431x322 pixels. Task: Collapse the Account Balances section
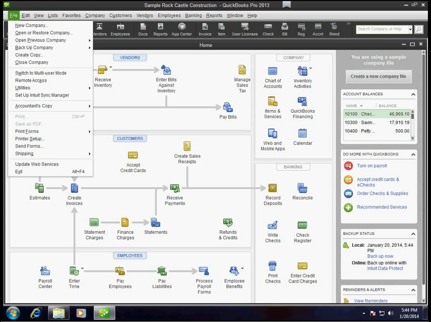pos(413,94)
